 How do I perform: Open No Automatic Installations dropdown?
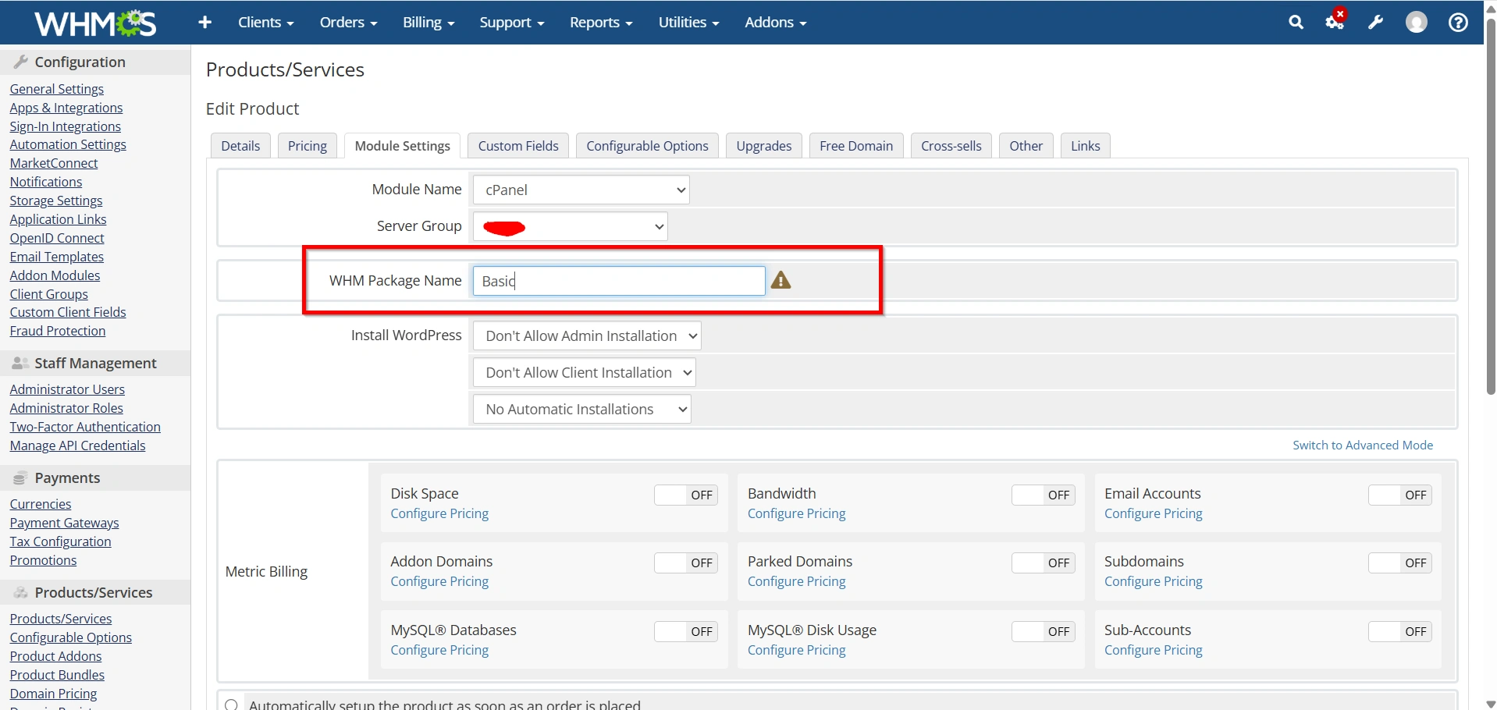click(x=581, y=409)
